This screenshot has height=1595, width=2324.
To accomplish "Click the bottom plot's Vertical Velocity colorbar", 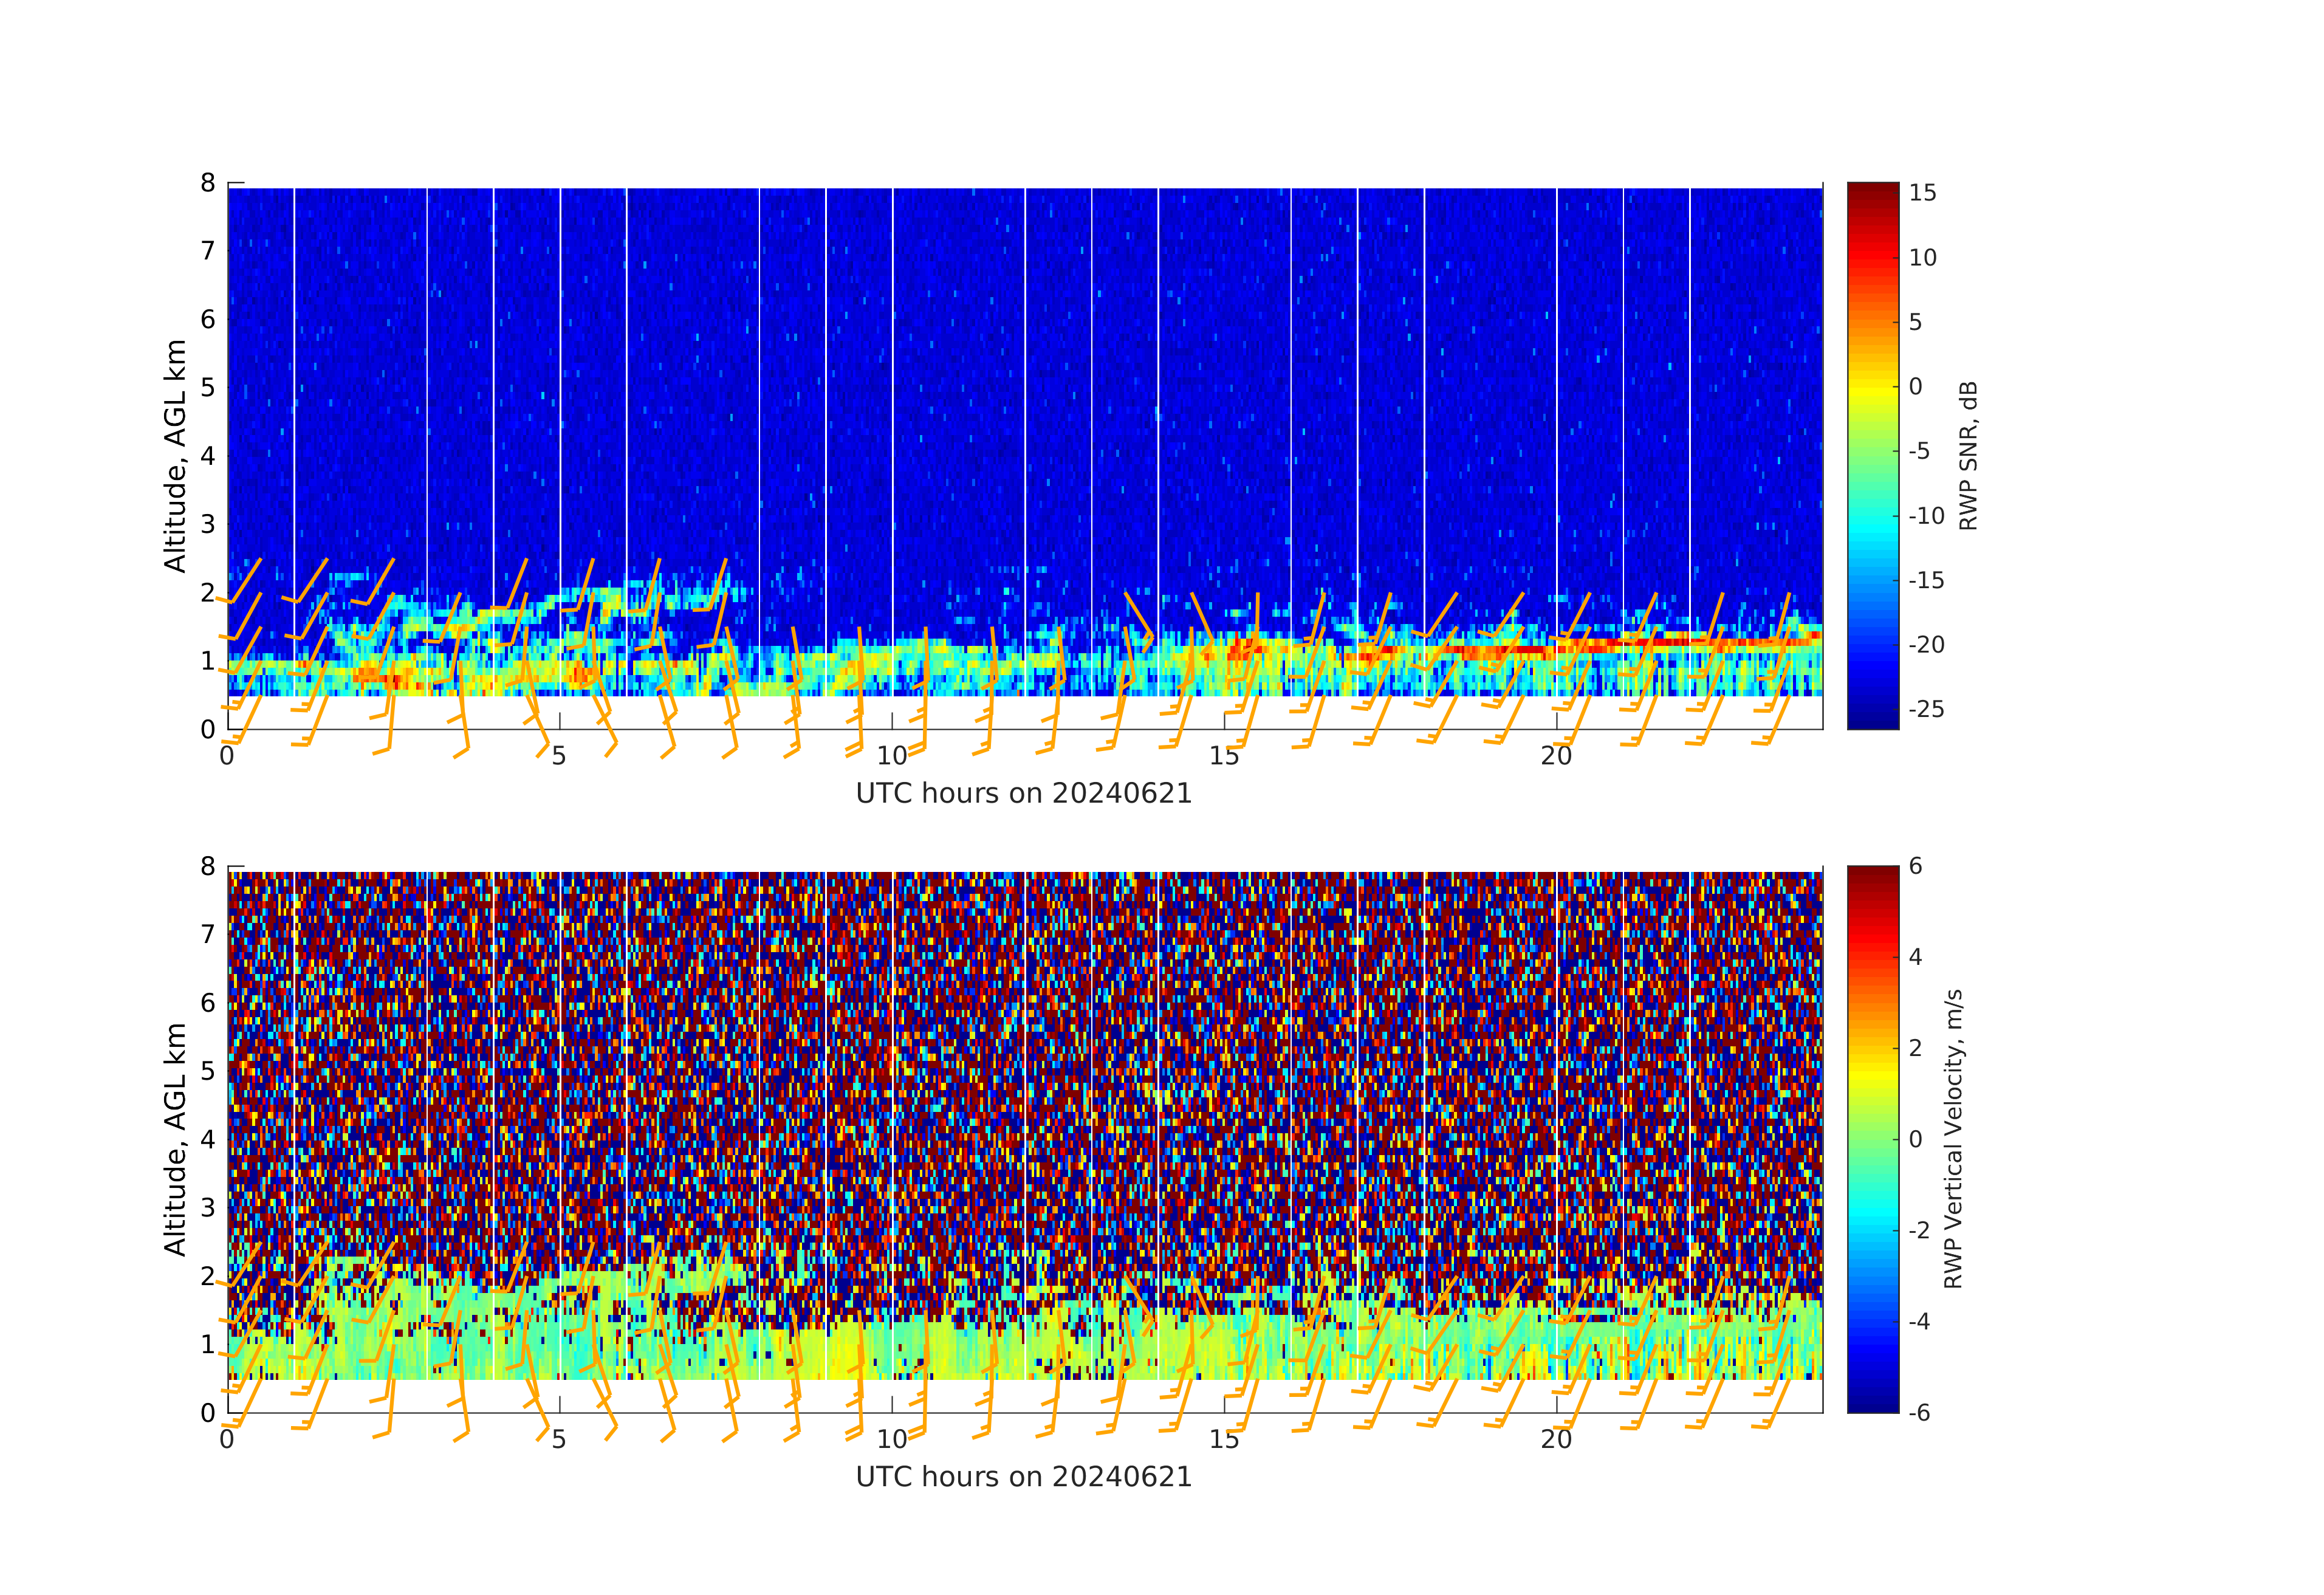I will pyautogui.click(x=1872, y=1138).
